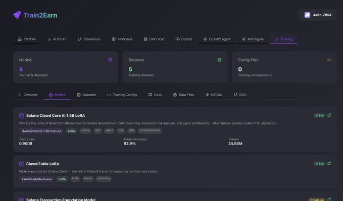
Task: Click the Datasets card database icon
Action: click(x=220, y=60)
